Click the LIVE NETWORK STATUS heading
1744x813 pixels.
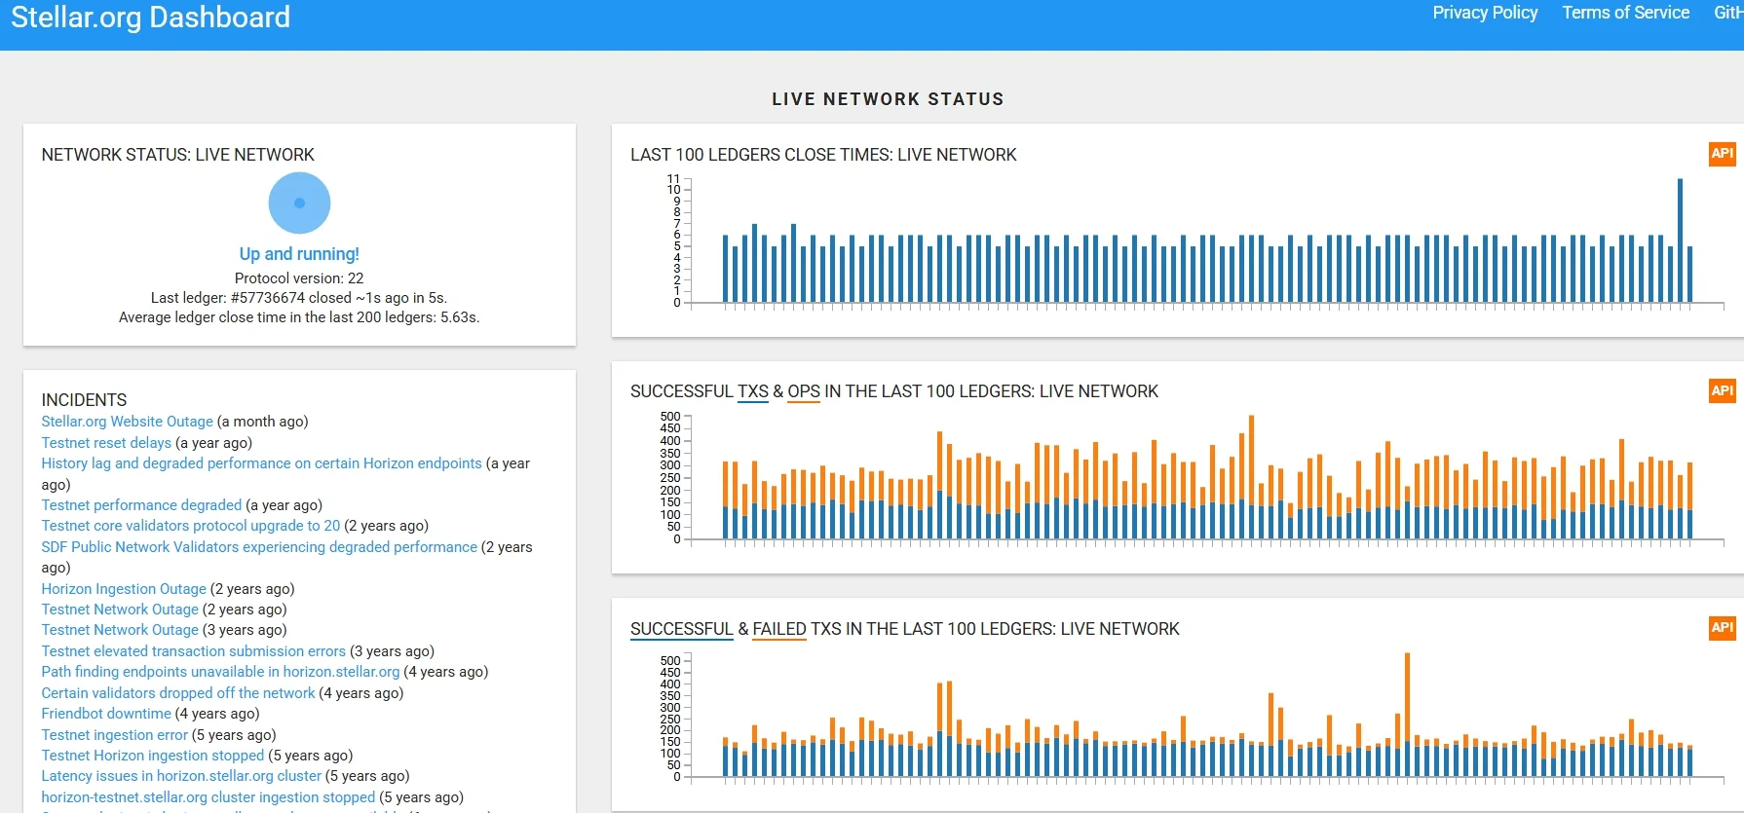888,99
